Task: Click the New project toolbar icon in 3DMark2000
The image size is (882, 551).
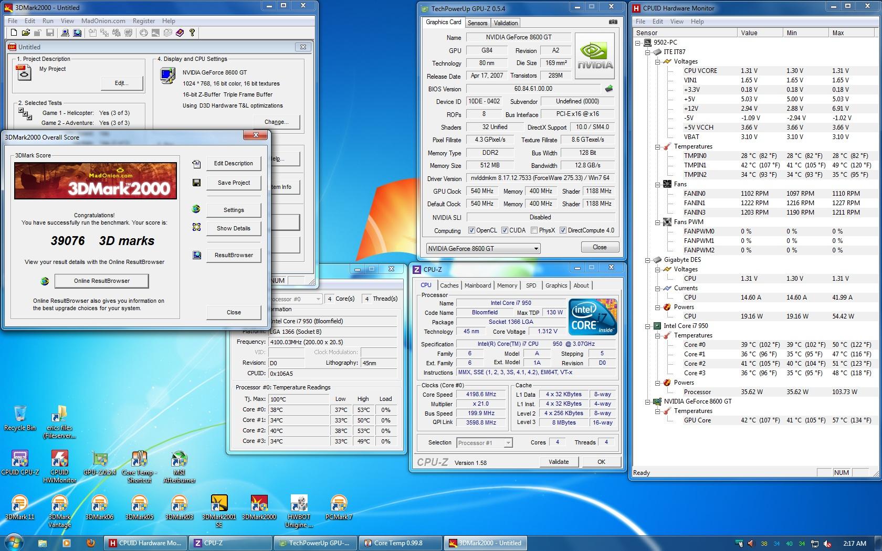Action: coord(13,33)
